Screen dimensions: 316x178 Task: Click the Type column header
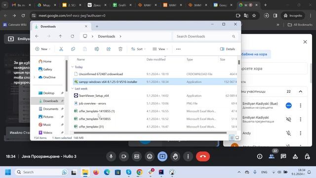[x=190, y=59]
